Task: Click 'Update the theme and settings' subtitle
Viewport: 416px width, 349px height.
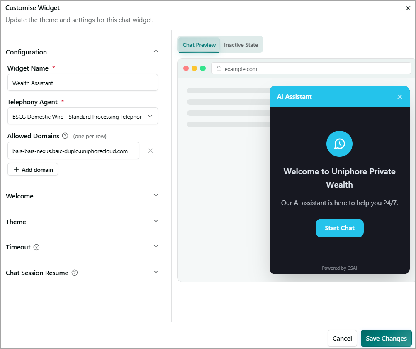Action: tap(80, 20)
